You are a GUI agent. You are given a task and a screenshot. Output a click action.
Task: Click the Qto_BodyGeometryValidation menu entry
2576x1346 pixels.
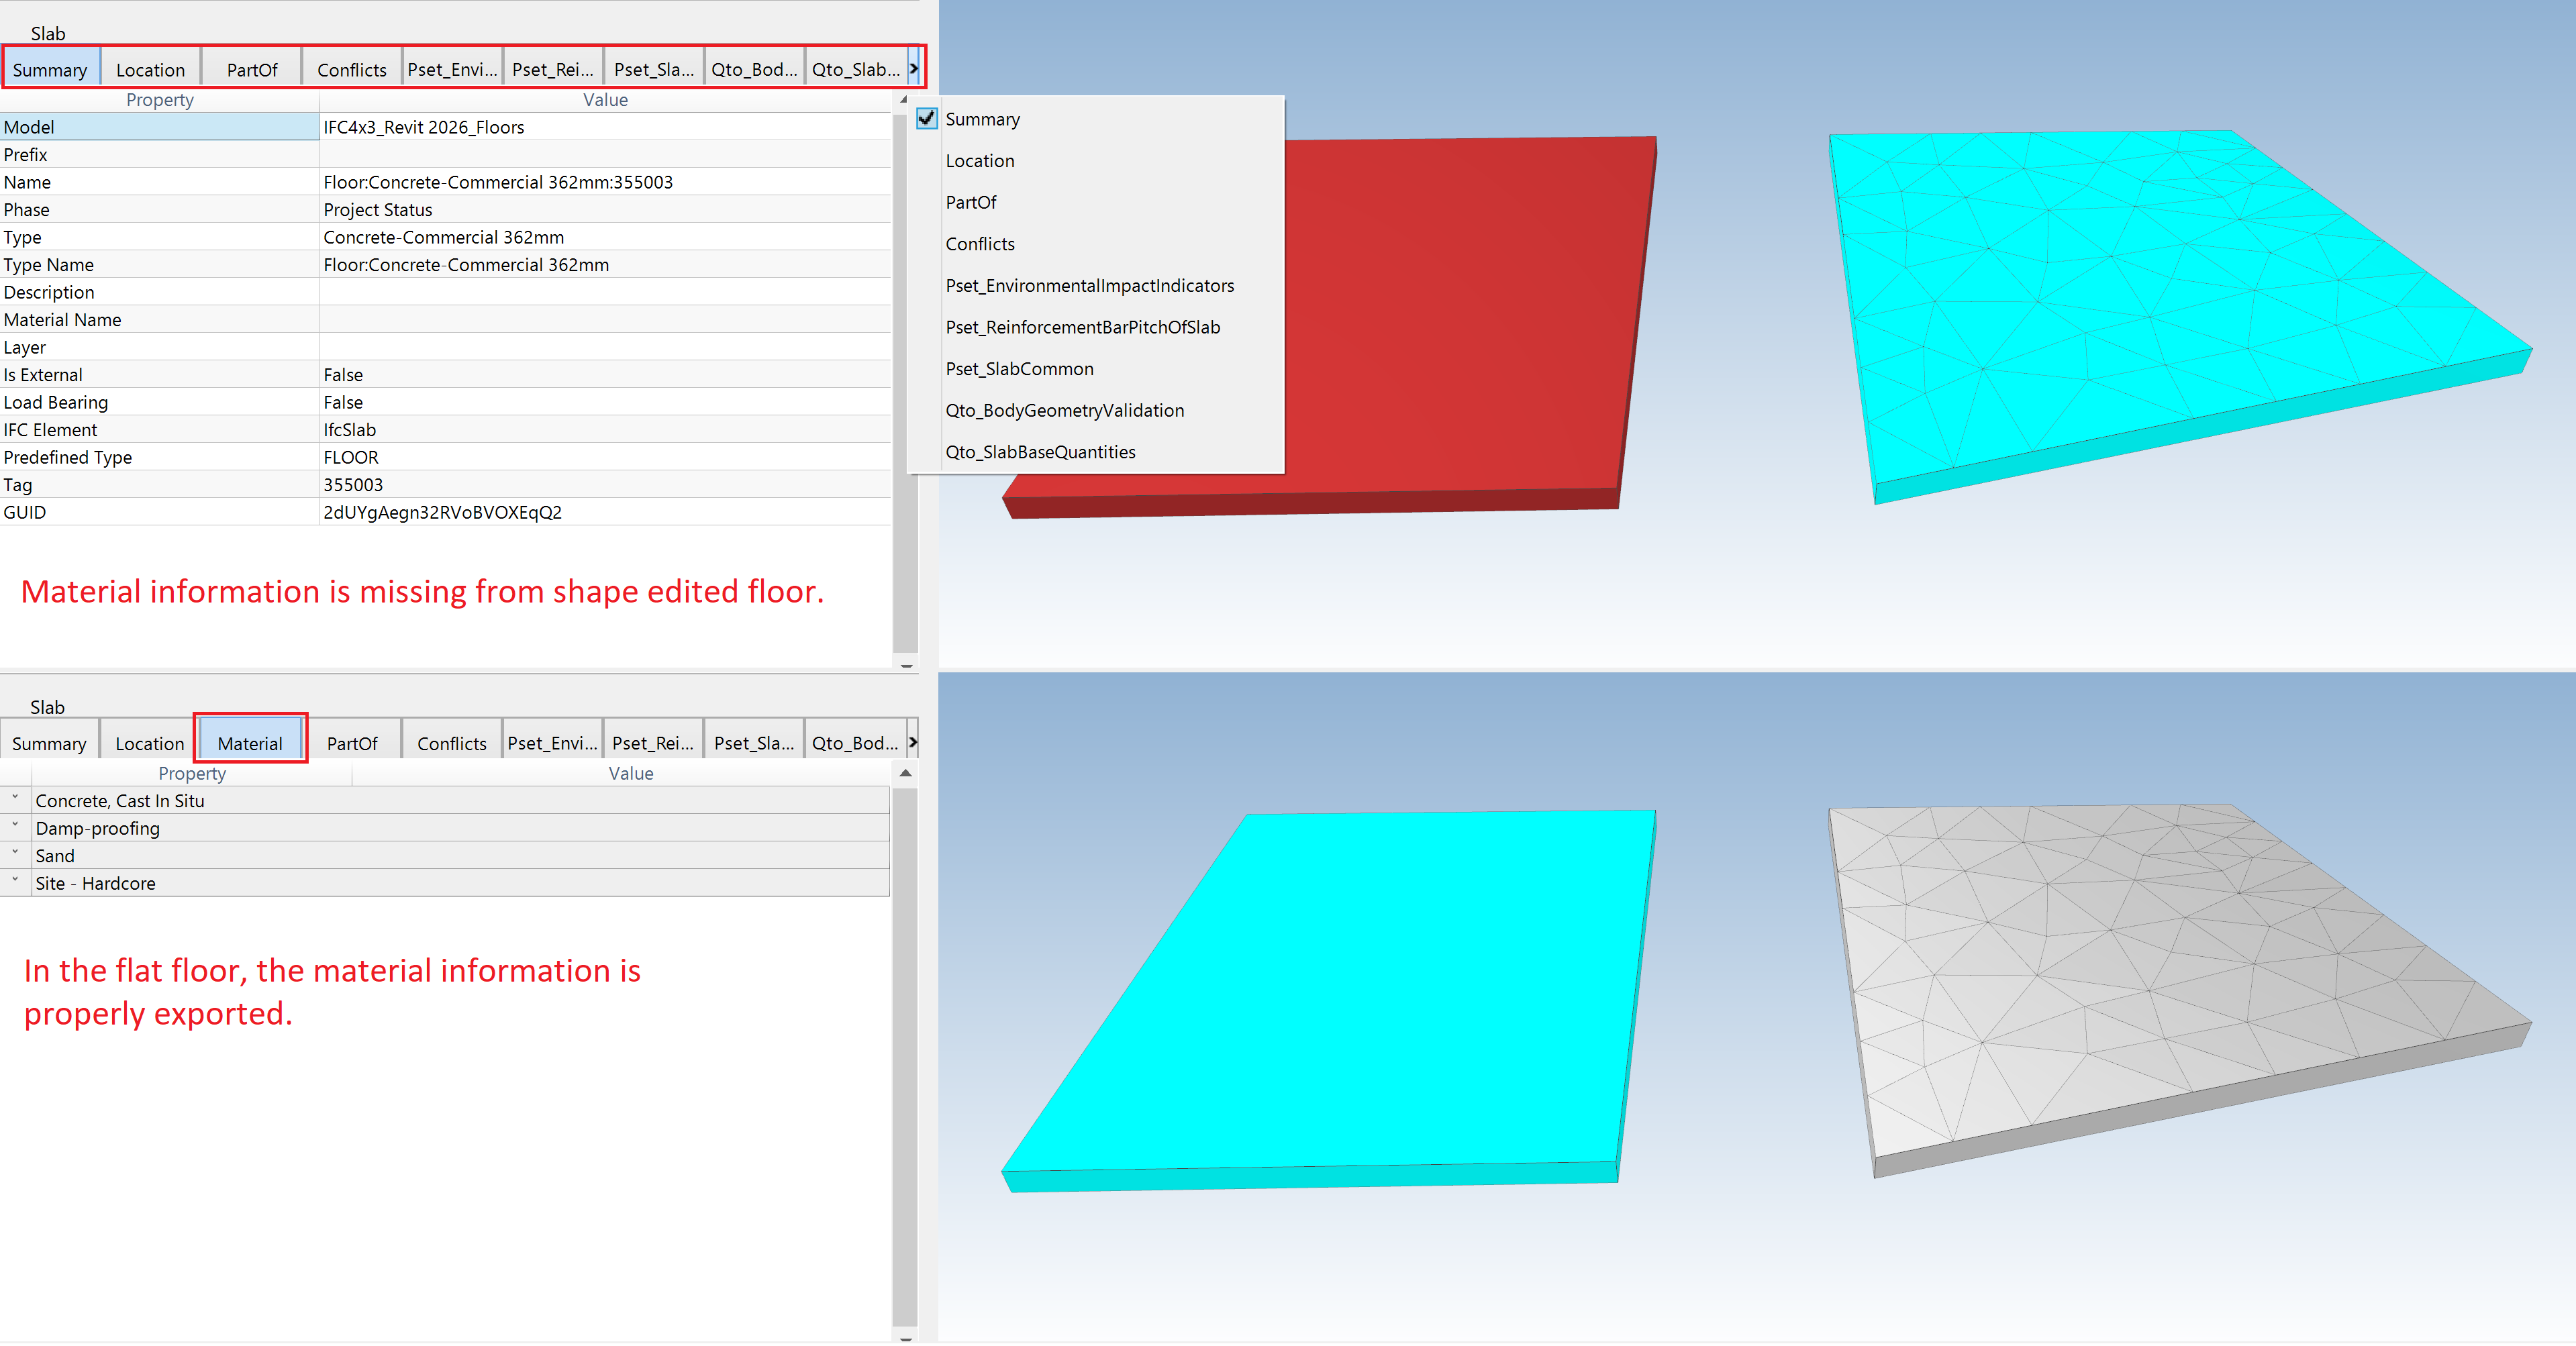tap(1064, 410)
